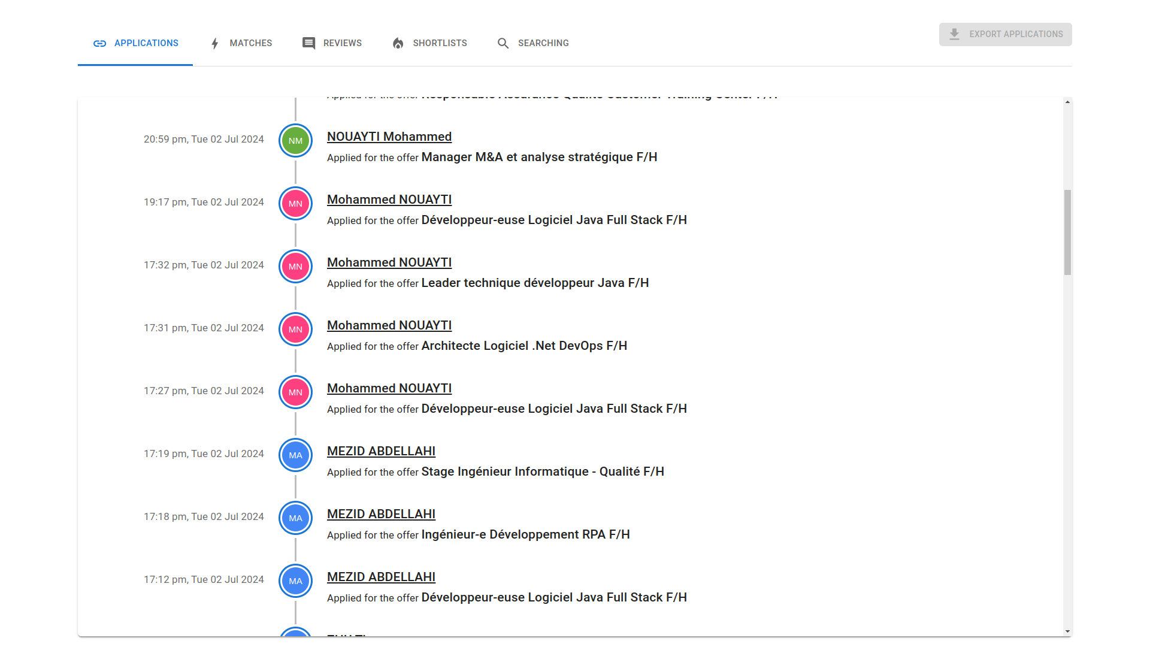The height and width of the screenshot is (647, 1150).
Task: Select the lightning bolt Matches icon
Action: click(215, 43)
